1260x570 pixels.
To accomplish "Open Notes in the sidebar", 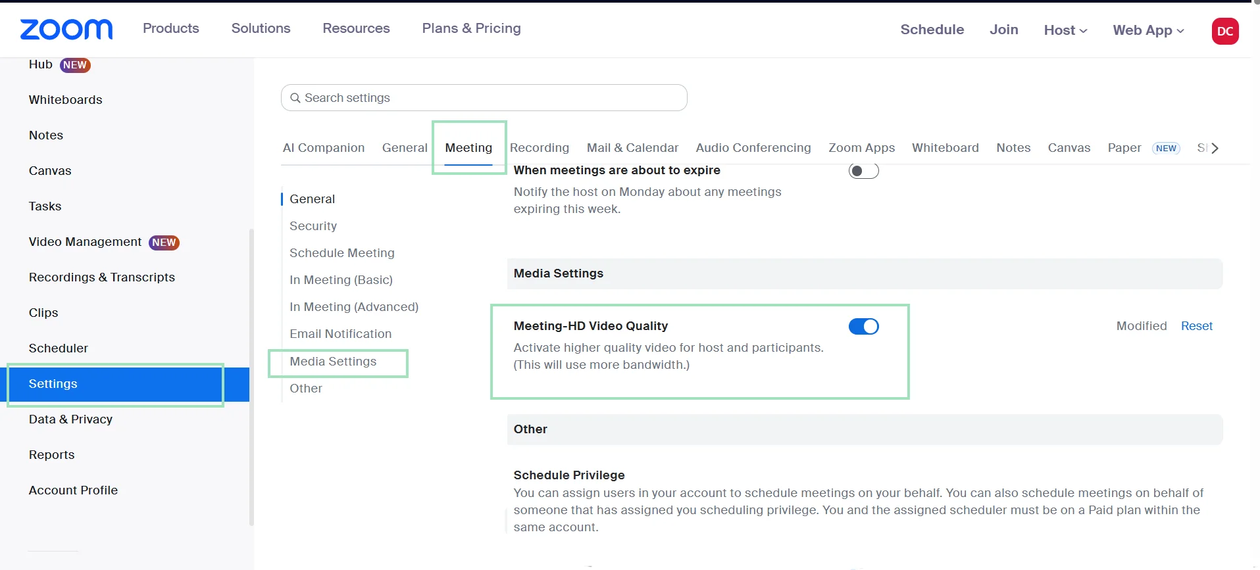I will coord(46,135).
